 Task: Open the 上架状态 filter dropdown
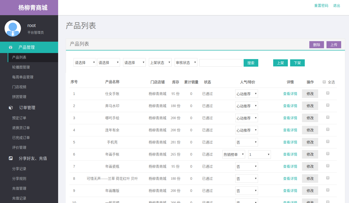click(160, 63)
